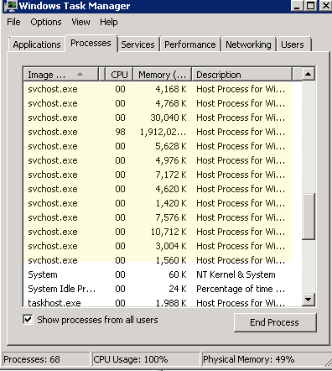This screenshot has width=332, height=371.
Task: Open the Options menu
Action: pyautogui.click(x=46, y=22)
